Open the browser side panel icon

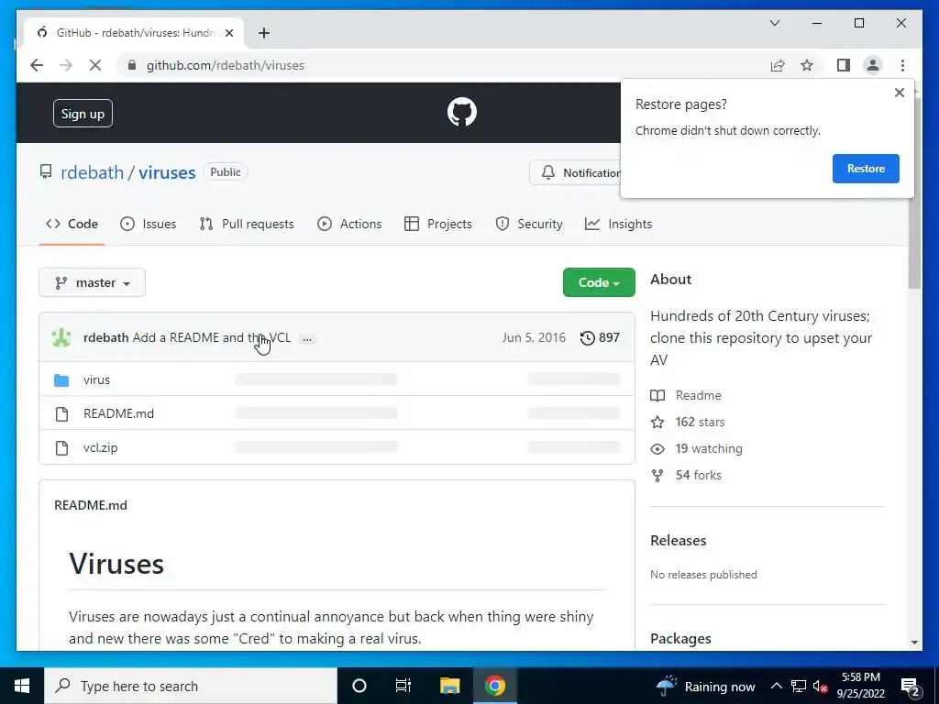[x=844, y=65]
